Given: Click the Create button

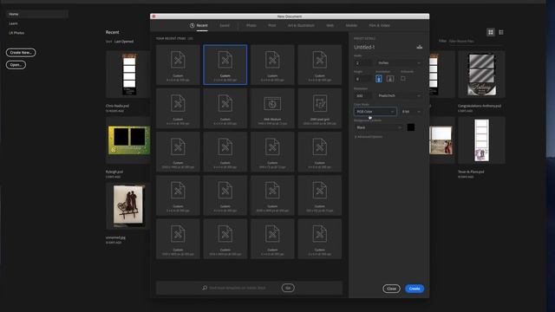Looking at the screenshot, I should (415, 289).
